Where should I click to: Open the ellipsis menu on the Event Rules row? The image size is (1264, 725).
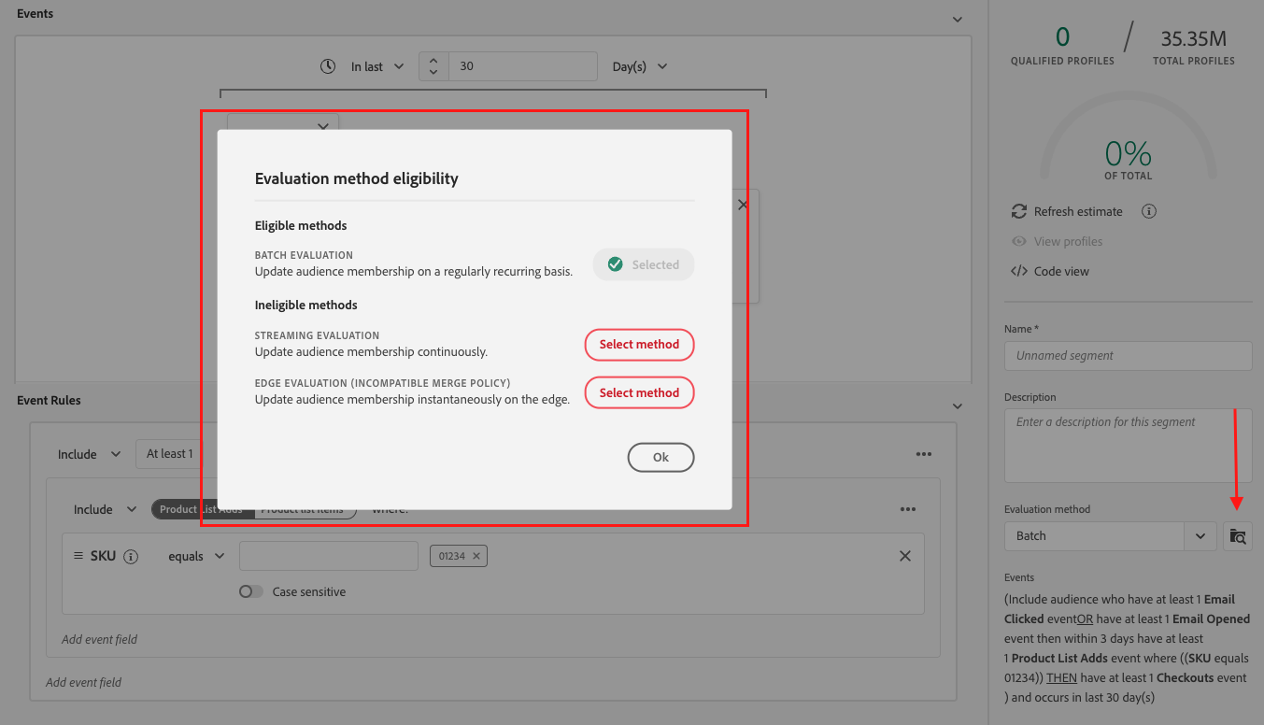point(924,454)
